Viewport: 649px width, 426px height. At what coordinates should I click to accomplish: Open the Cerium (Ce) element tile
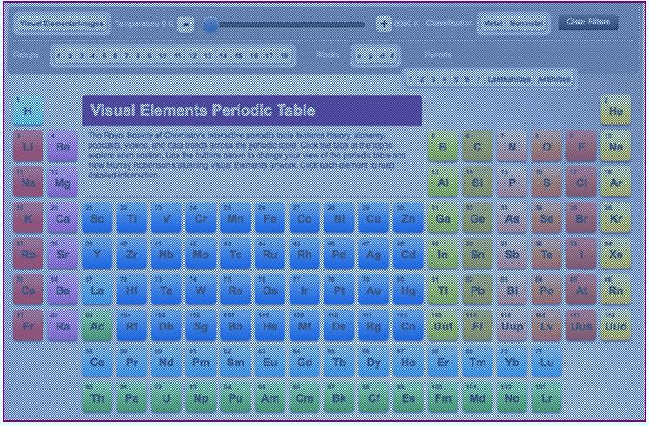tap(97, 363)
